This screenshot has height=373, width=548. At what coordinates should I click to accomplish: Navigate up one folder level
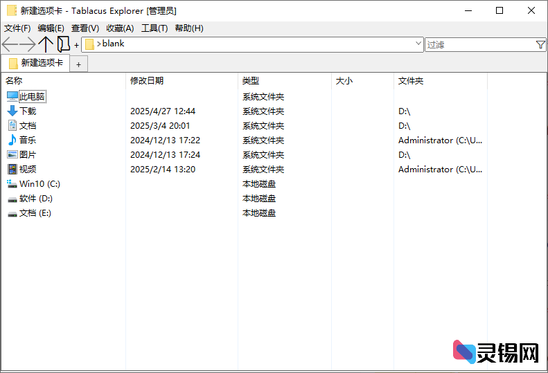(x=46, y=44)
